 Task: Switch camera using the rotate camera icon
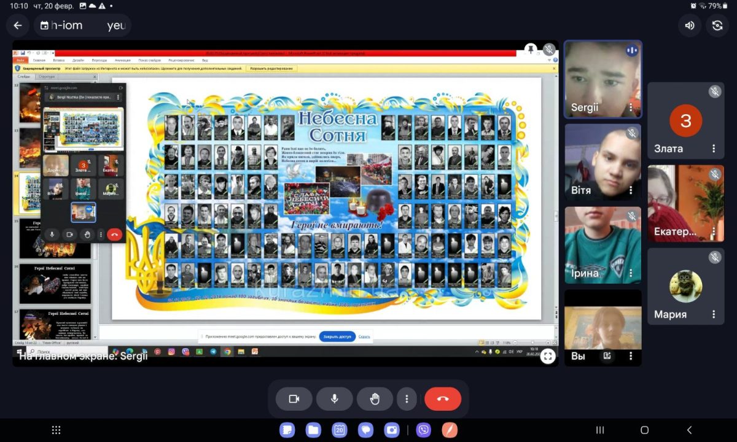[x=717, y=26]
